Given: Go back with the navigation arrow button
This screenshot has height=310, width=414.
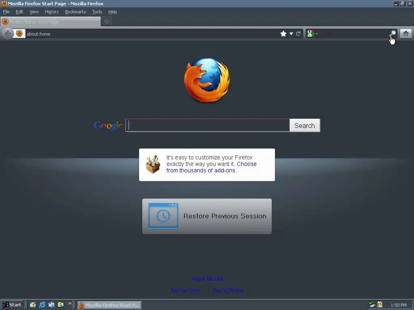Looking at the screenshot, I should [x=8, y=34].
